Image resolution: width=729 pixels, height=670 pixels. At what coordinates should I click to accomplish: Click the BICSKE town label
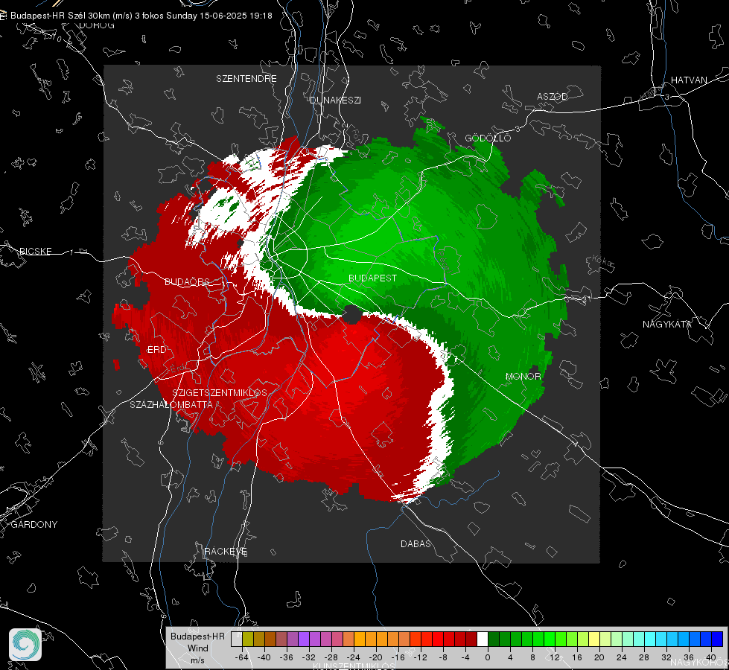(35, 251)
